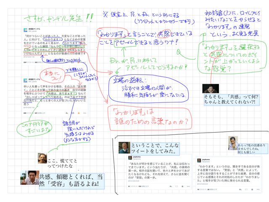The width and height of the screenshot is (269, 202).
Task: Click blue handwritten note 立場の逆転
Action: pos(148,89)
